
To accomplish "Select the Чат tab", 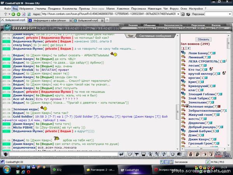I will coord(130,36).
